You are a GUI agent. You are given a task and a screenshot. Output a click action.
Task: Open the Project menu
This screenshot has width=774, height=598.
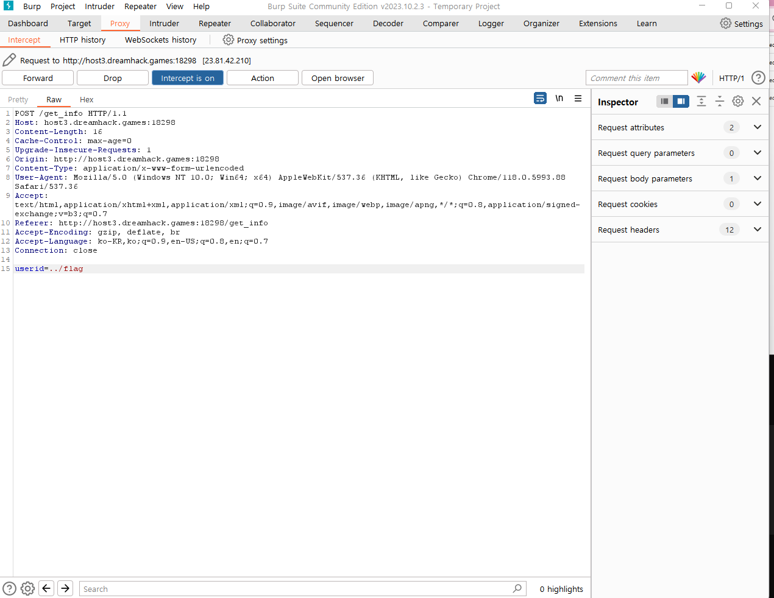(63, 6)
